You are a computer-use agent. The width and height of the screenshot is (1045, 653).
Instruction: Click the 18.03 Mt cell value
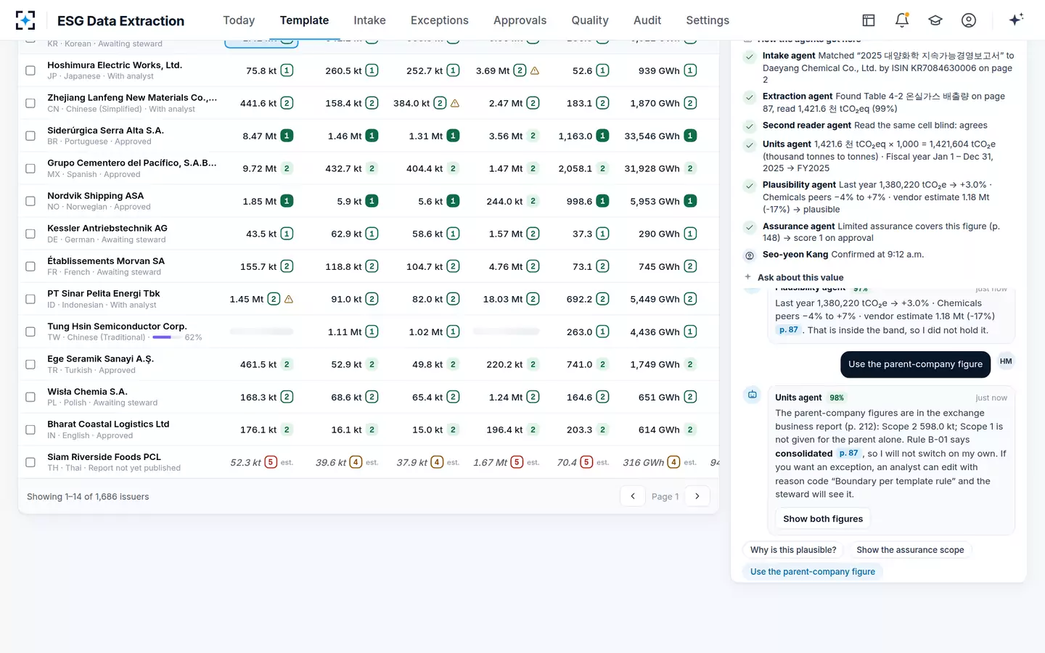point(503,299)
